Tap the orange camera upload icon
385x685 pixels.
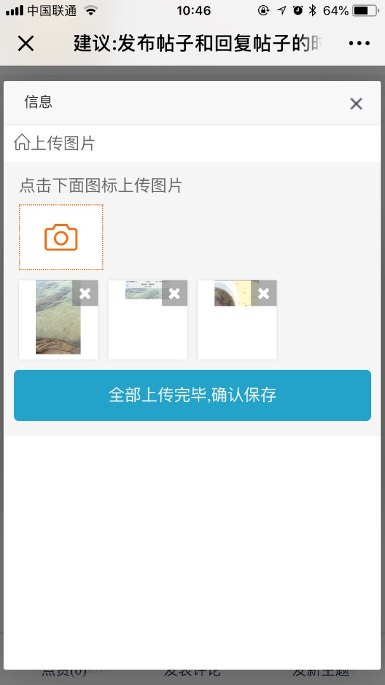pyautogui.click(x=61, y=237)
